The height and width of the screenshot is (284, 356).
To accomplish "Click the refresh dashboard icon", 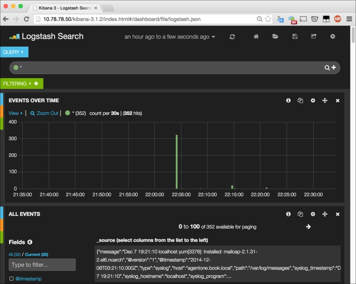I will pos(232,37).
